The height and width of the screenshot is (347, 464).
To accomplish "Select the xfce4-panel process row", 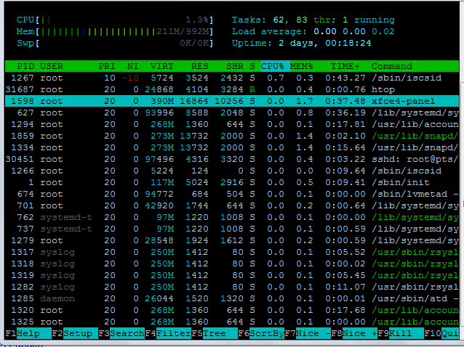I will pyautogui.click(x=233, y=101).
